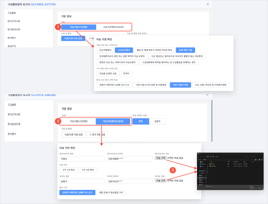
Task: Focus the file name field in file dialog
Action: [x=230, y=186]
